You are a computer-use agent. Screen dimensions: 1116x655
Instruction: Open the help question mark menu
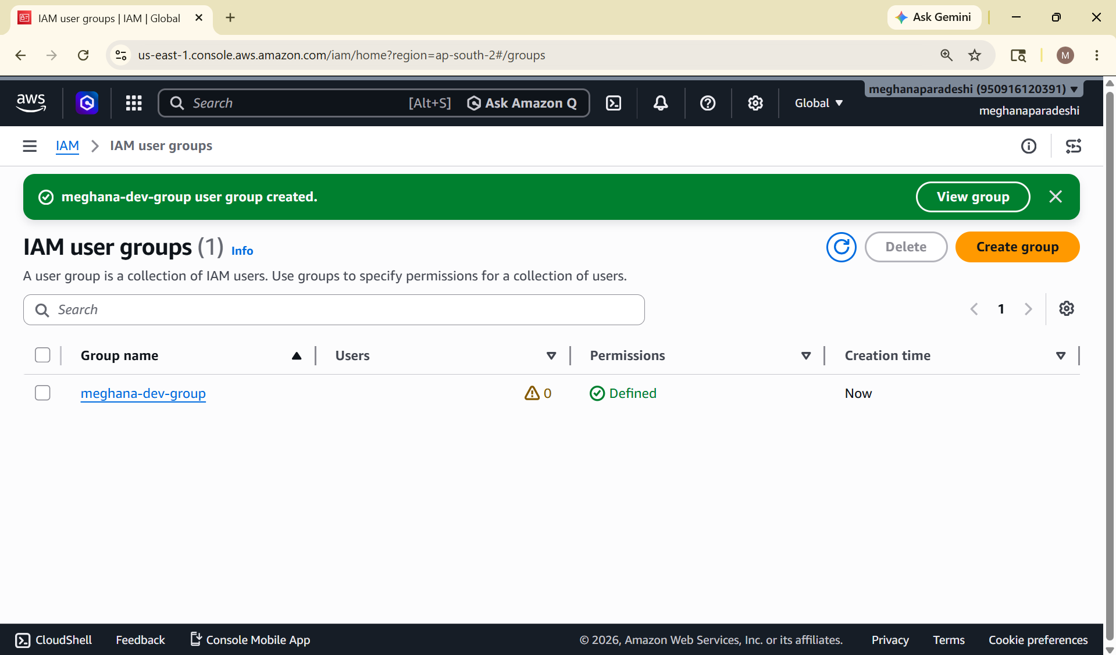click(708, 103)
